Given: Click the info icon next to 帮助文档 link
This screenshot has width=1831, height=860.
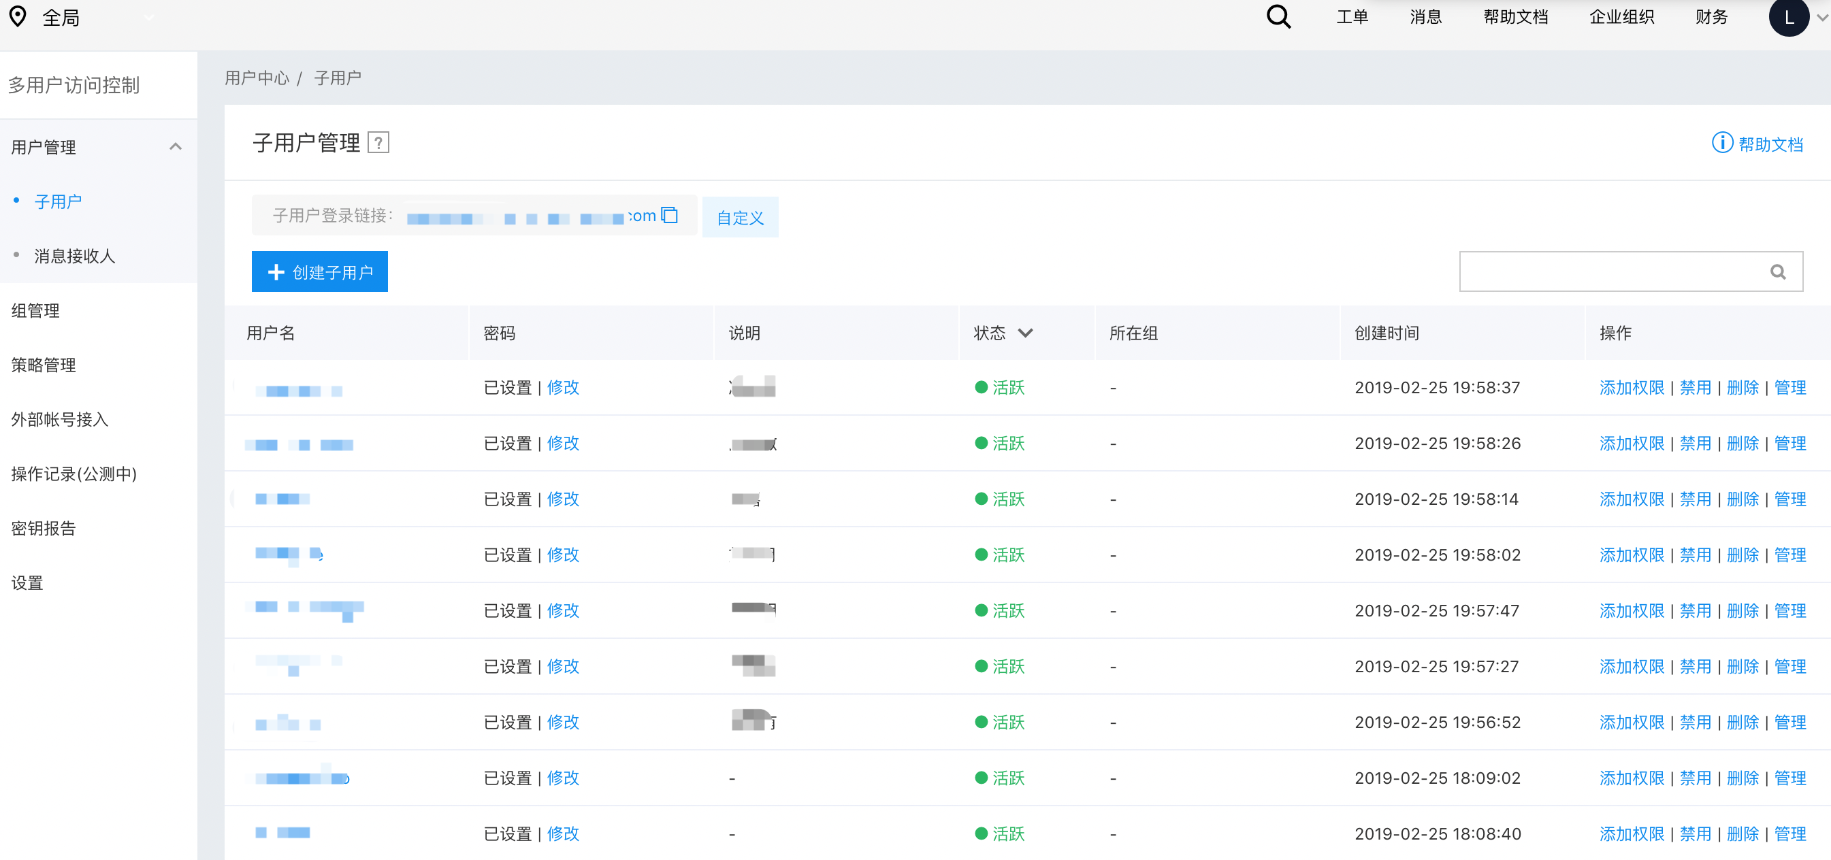Looking at the screenshot, I should click(1721, 143).
